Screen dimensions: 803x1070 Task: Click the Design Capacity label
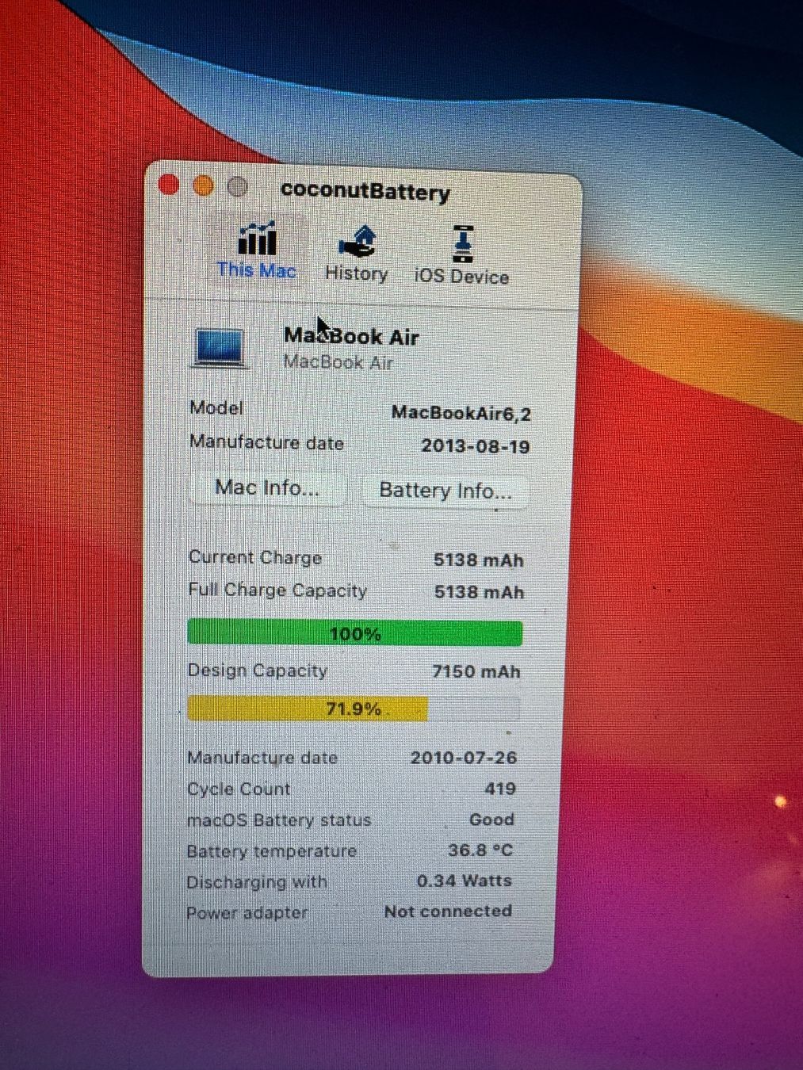pos(257,671)
